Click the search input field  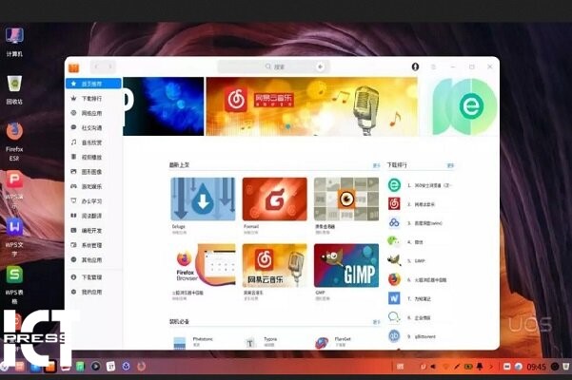point(271,67)
